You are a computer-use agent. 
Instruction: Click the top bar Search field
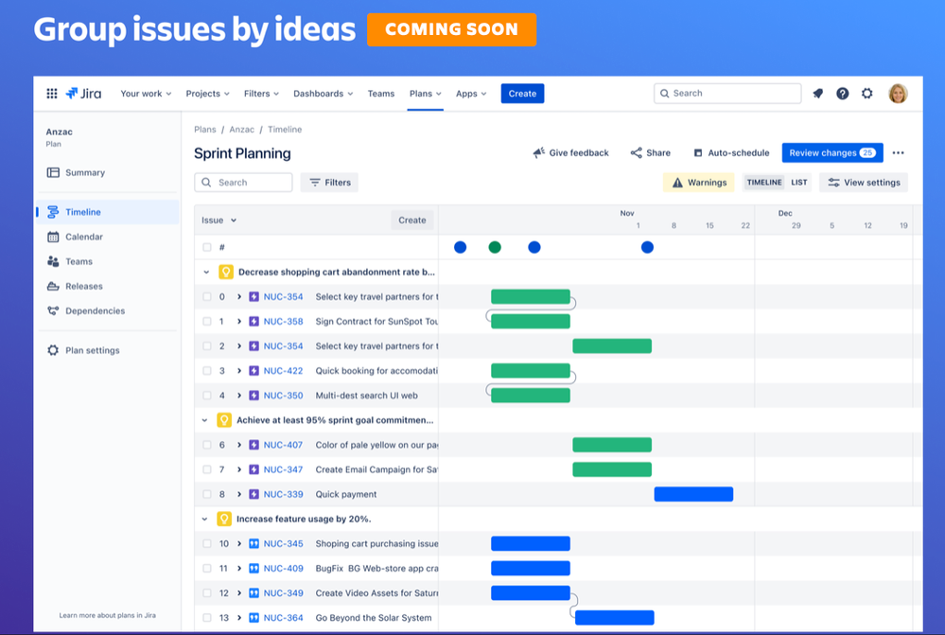pos(727,94)
